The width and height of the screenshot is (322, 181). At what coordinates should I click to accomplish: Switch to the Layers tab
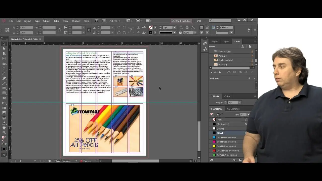click(x=226, y=41)
